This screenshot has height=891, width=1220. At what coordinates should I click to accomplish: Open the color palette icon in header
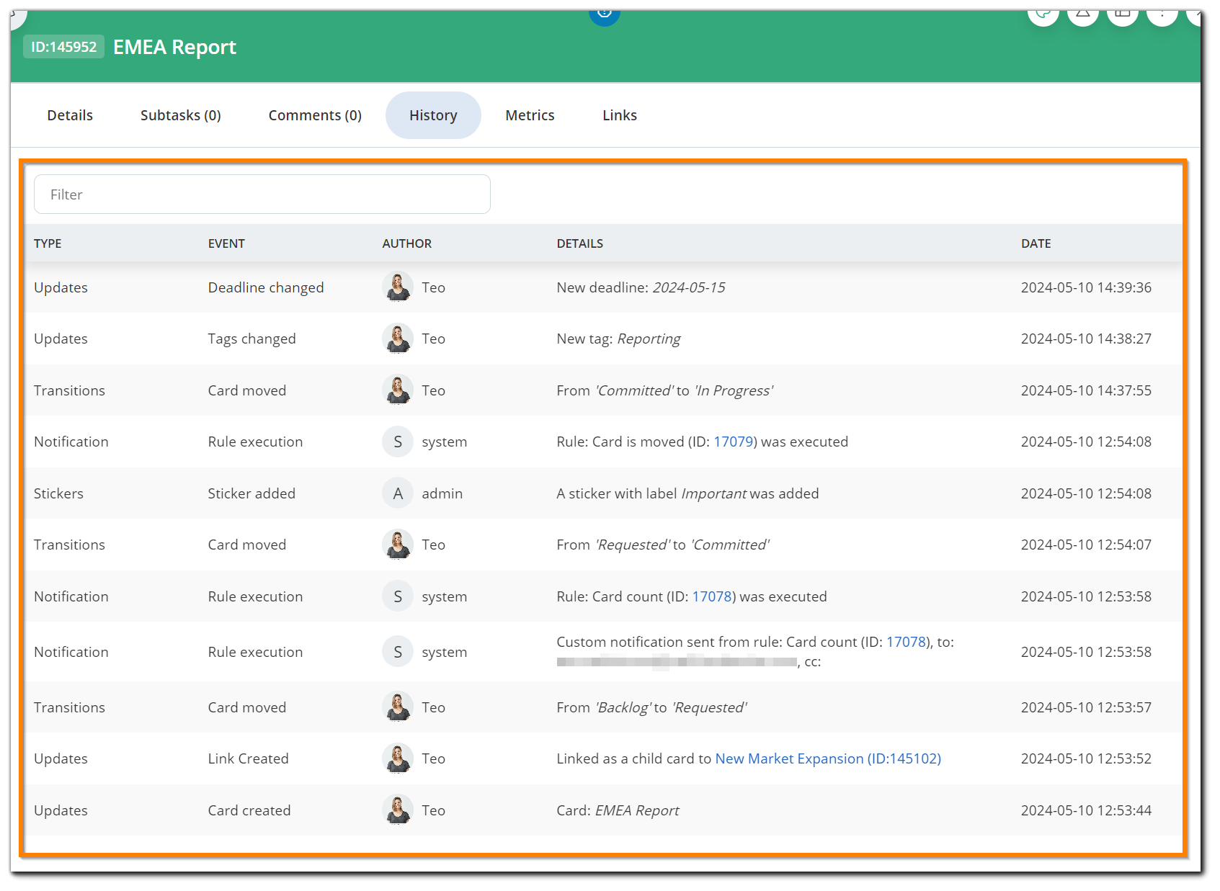[1043, 14]
